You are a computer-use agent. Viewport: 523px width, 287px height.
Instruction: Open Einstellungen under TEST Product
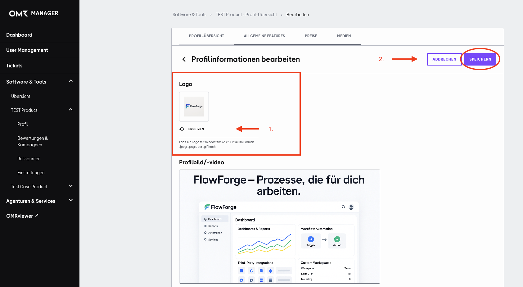31,173
